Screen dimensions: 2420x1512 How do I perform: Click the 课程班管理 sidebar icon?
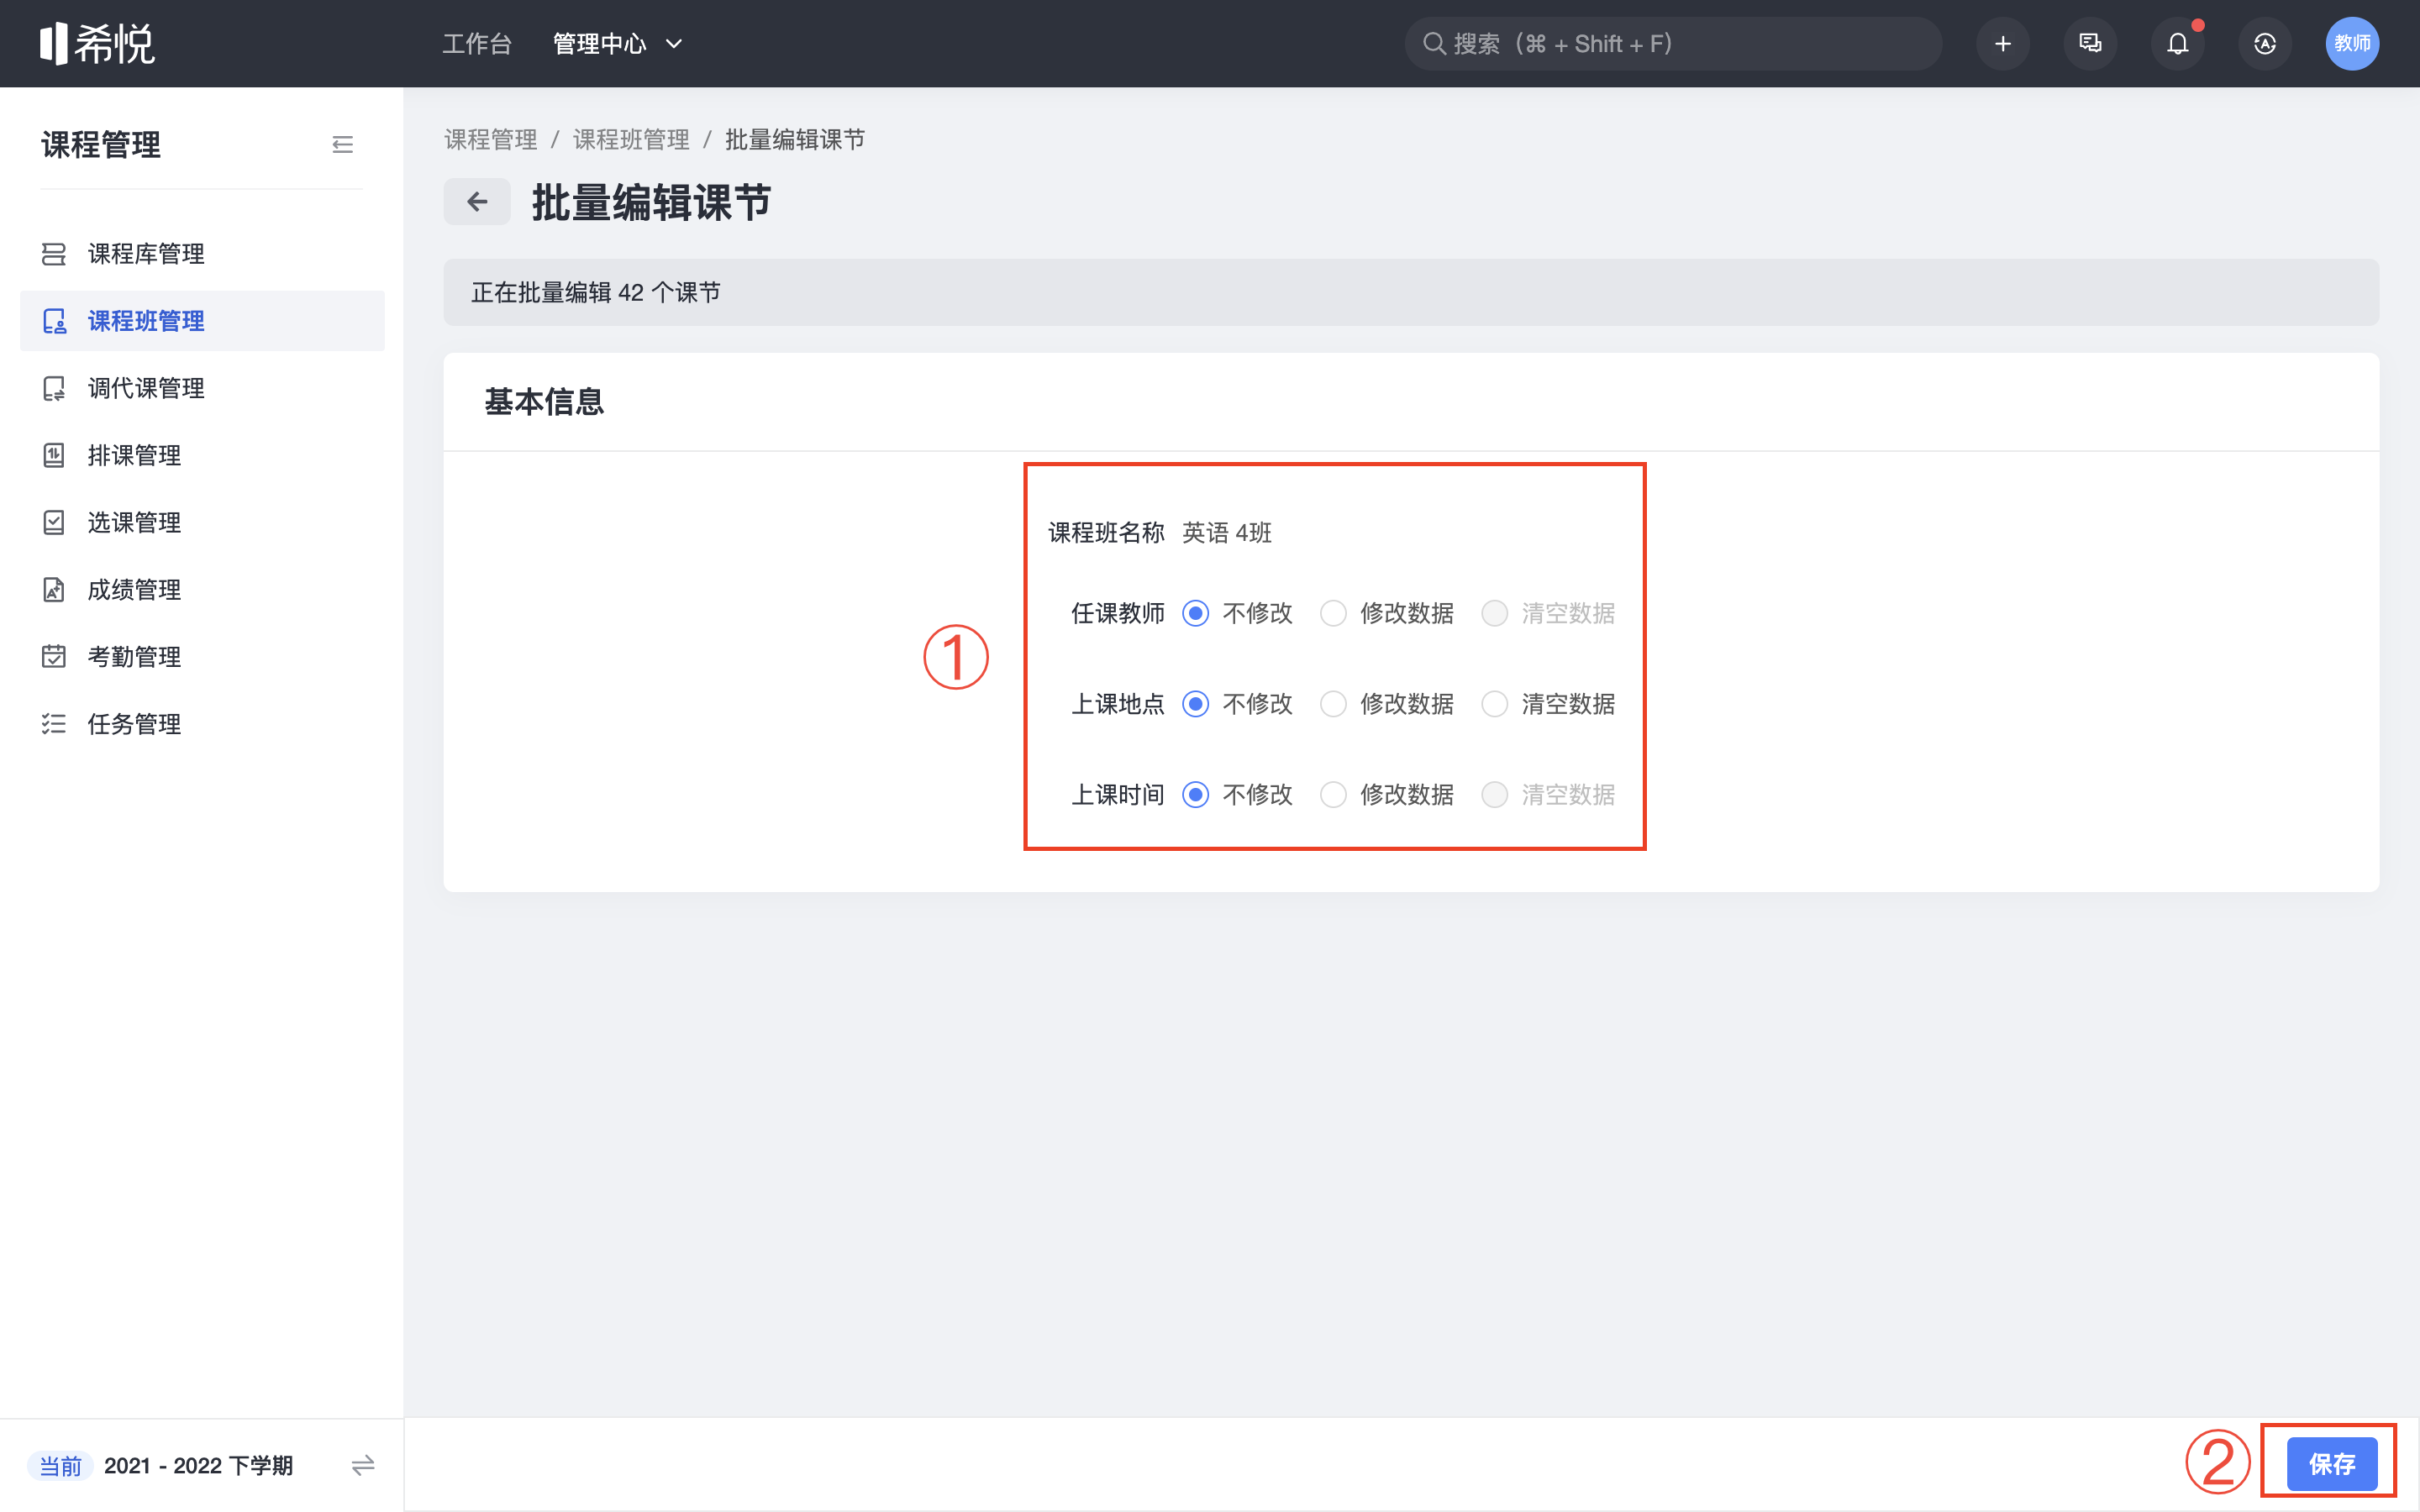54,321
